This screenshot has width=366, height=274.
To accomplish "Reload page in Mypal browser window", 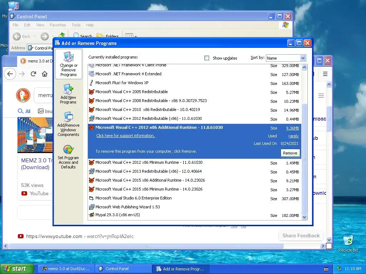I will click(x=33, y=74).
